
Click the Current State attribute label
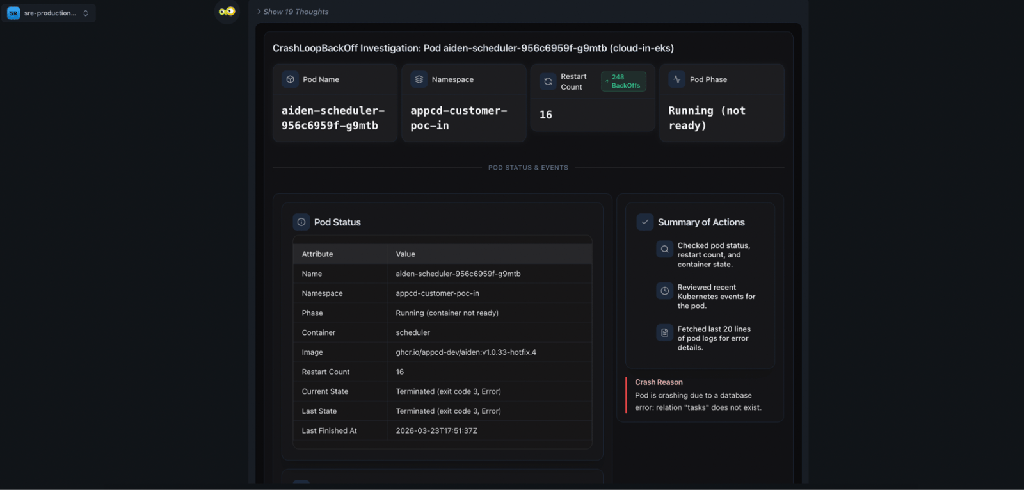(x=325, y=392)
